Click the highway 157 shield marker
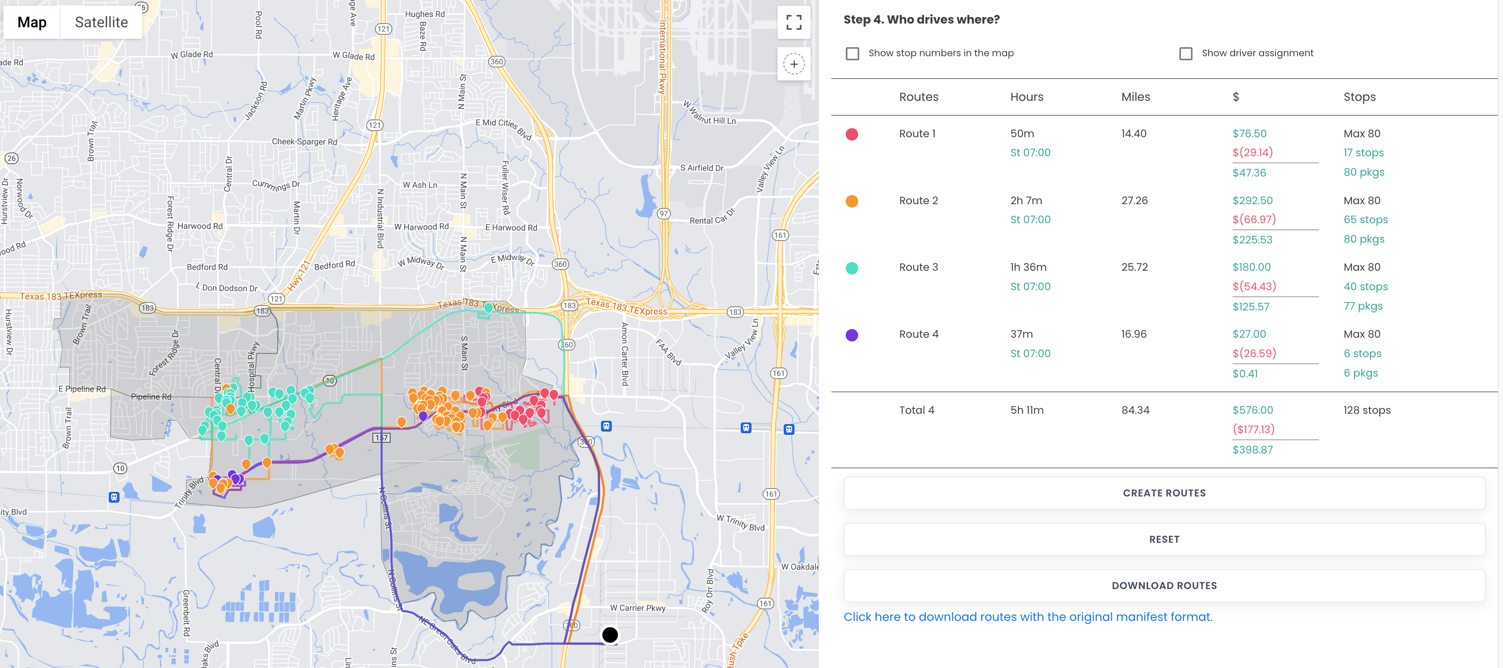The image size is (1503, 668). pyautogui.click(x=381, y=438)
